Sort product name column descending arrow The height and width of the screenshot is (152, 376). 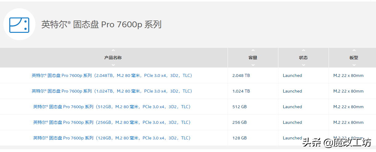click(x=113, y=65)
